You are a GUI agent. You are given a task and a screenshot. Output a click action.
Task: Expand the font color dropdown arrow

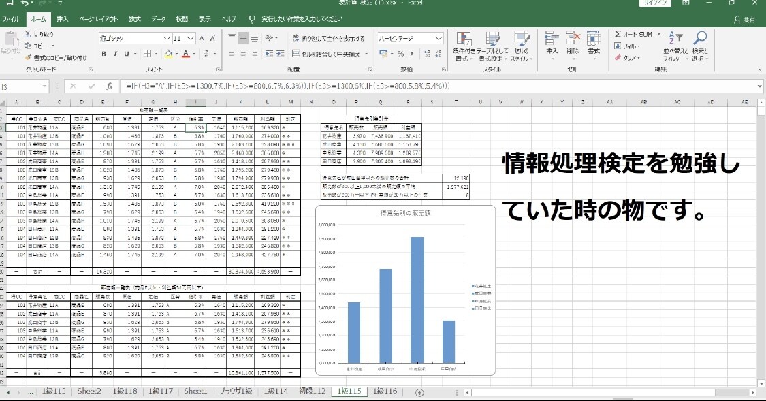[194, 54]
